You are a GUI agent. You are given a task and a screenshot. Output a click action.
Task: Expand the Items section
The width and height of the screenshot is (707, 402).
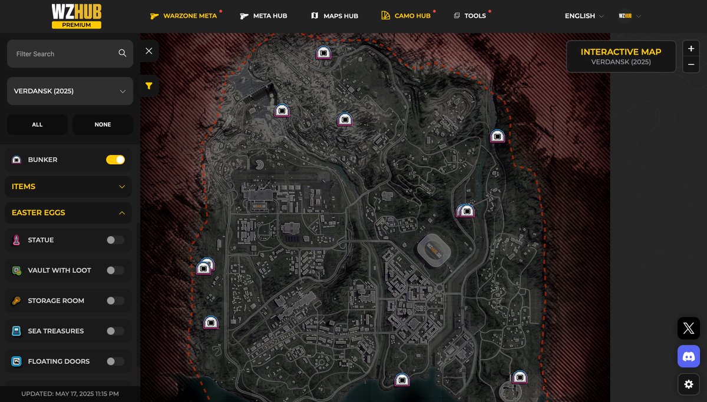[x=68, y=187]
